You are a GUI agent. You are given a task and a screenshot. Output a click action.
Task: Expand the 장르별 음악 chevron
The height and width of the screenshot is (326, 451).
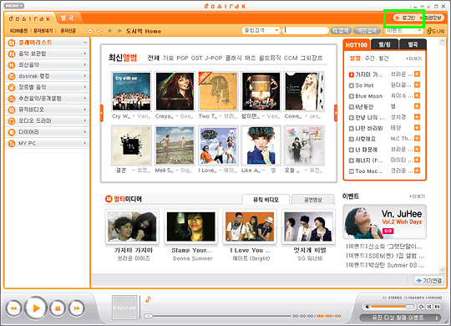[x=85, y=87]
